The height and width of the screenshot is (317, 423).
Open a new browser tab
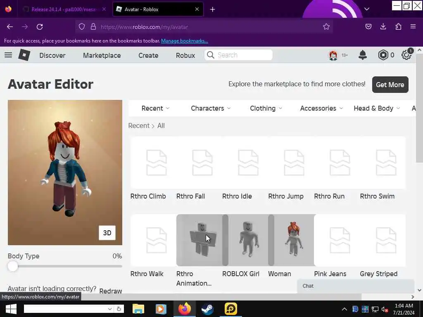tap(212, 9)
